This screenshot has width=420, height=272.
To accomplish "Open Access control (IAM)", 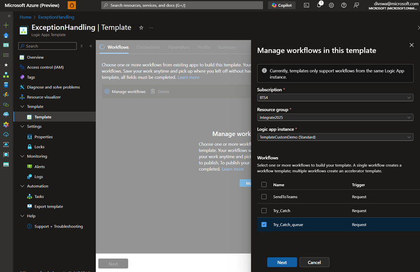I will point(45,67).
